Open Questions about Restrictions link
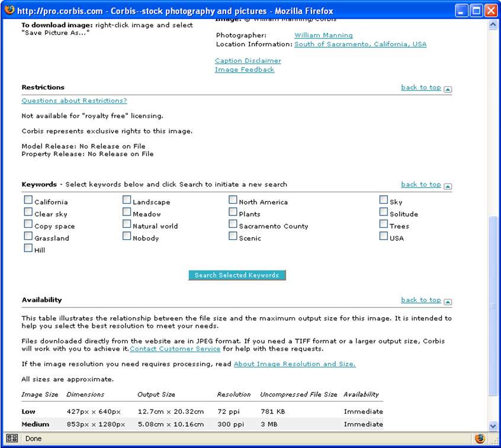 (74, 101)
